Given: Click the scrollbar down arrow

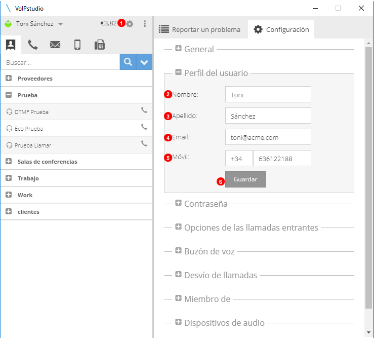Looking at the screenshot, I should tap(368, 332).
